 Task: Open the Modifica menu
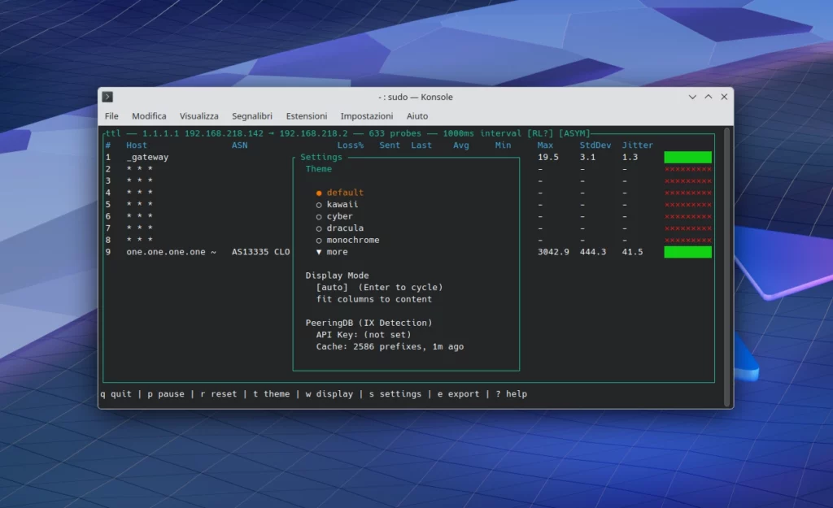point(149,115)
